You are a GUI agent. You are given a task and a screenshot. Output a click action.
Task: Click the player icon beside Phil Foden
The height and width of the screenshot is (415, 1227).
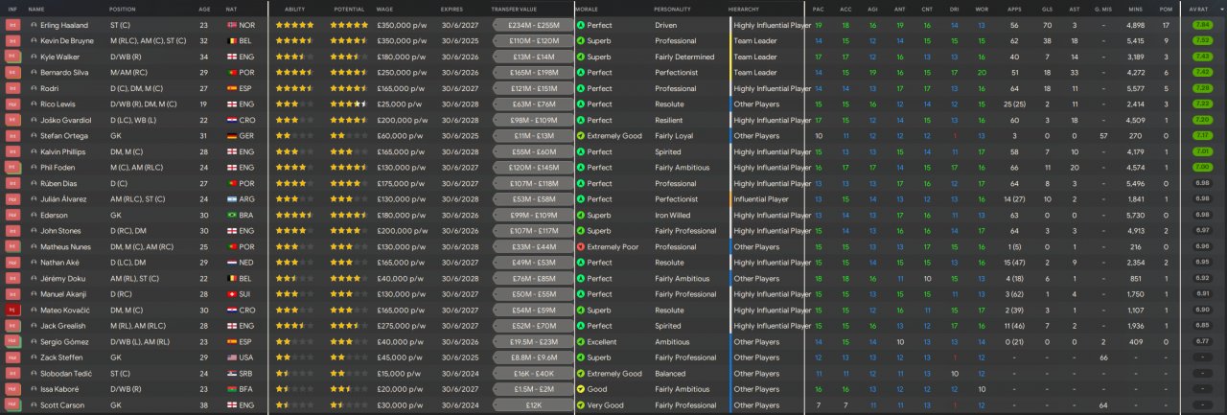(x=35, y=168)
